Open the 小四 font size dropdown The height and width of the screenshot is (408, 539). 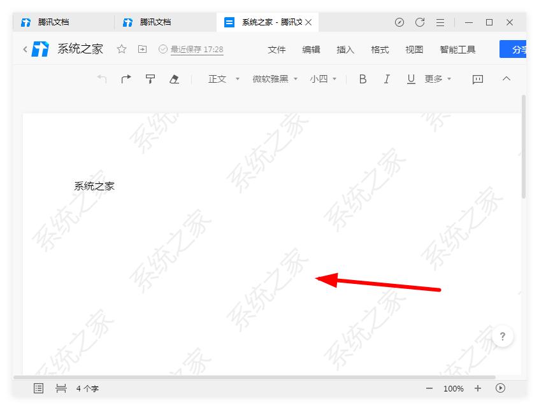(x=323, y=79)
